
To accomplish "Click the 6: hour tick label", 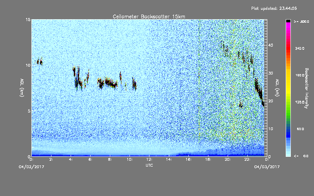I will pyautogui.click(x=90, y=160).
